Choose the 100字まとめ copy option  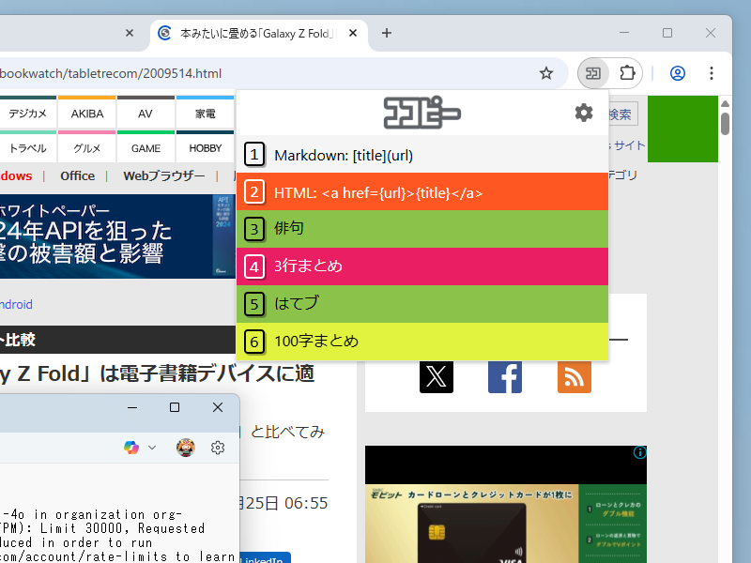click(x=421, y=341)
